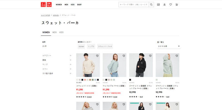Viewport: 222px width, 110px height.
Task: Favorite the black Peanuts hoodie with heart
Action: (x=150, y=56)
